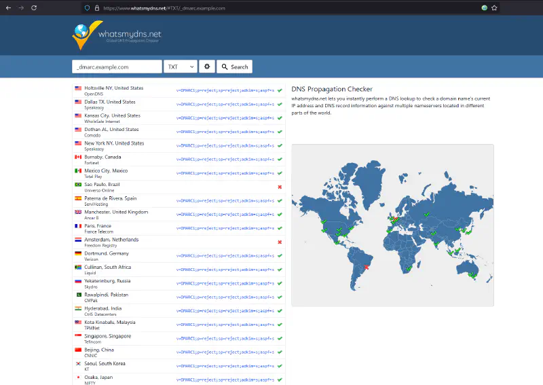Select the Kota Kinabalu, Malaysia row

(179, 325)
